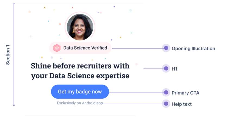Click the Get my badge now button
This screenshot has width=226, height=119.
point(80,92)
